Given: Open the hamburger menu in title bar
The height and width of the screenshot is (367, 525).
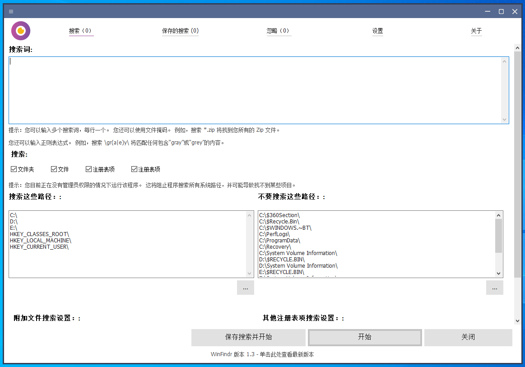Looking at the screenshot, I should click(11, 11).
